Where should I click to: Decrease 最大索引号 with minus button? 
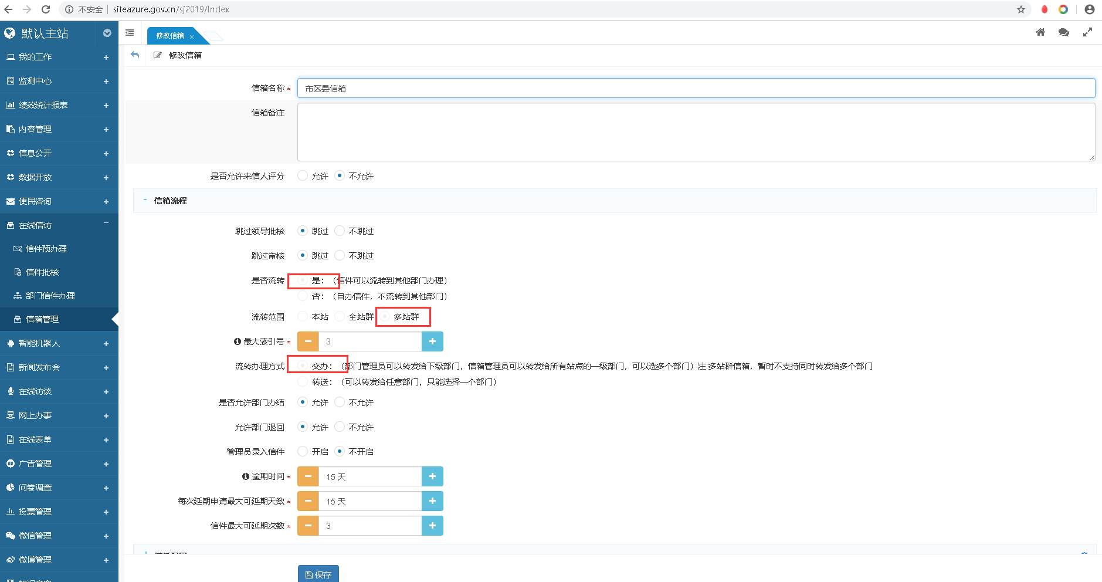308,341
